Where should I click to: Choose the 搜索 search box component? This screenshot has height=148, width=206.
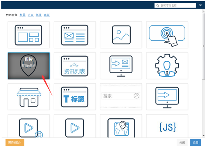tap(121, 97)
